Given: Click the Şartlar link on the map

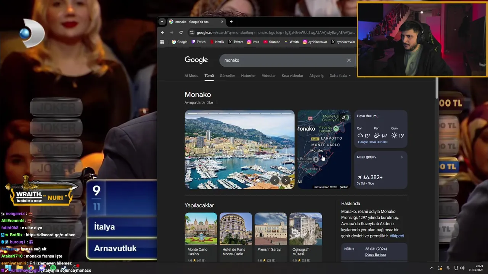Looking at the screenshot, I should pyautogui.click(x=344, y=187).
